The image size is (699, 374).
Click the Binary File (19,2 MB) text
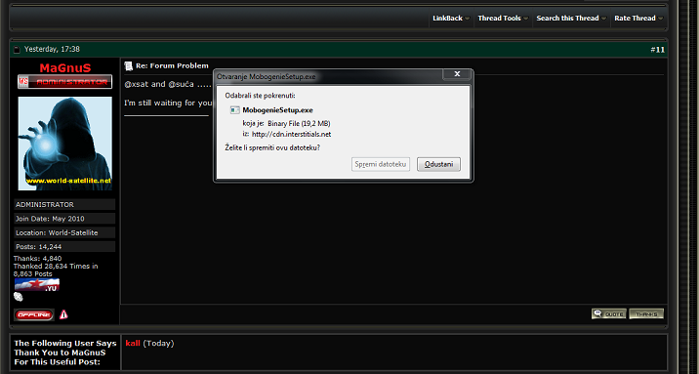point(299,123)
